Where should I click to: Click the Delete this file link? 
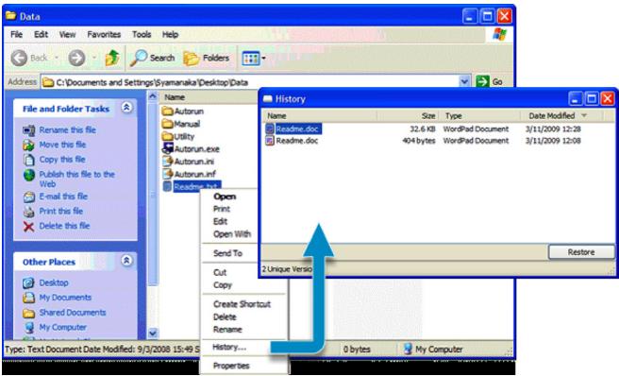point(64,226)
